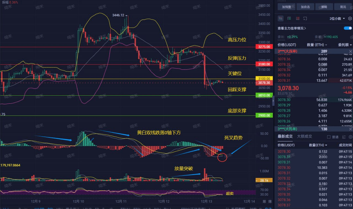The image size is (353, 209).
Task: Select the bid row priced 3078.27
Action: (x=314, y=116)
